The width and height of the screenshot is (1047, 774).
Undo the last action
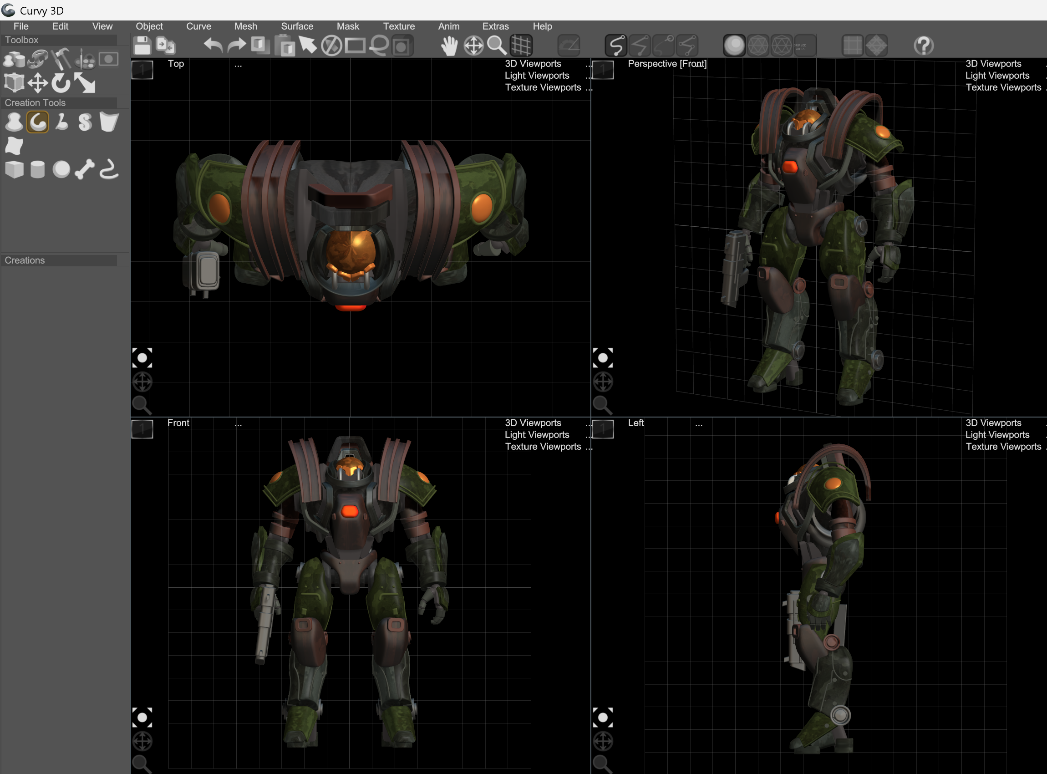coord(213,46)
